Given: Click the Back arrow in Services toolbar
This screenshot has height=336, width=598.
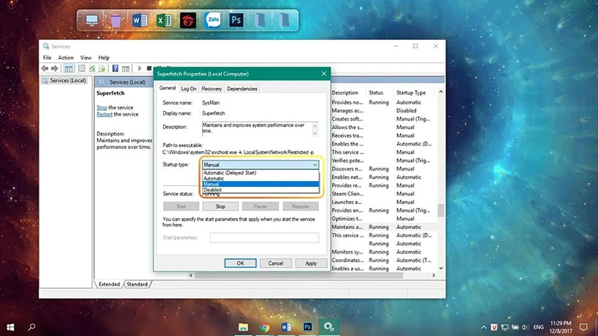Looking at the screenshot, I should pyautogui.click(x=45, y=68).
